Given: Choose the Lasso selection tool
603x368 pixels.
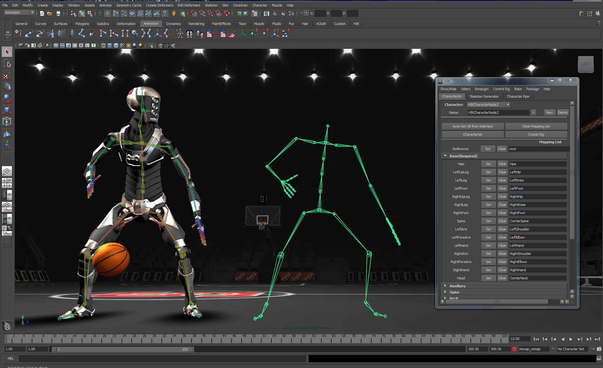Looking at the screenshot, I should (7, 64).
